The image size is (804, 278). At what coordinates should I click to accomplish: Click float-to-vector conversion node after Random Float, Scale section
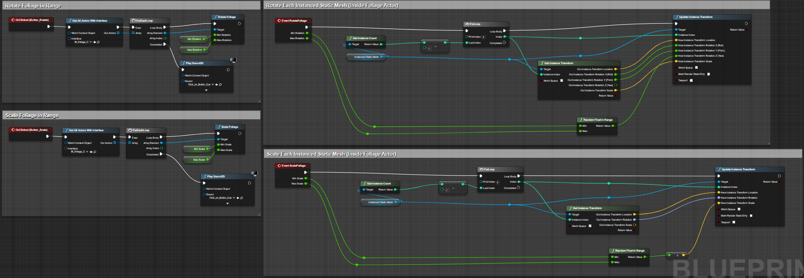coord(676,255)
